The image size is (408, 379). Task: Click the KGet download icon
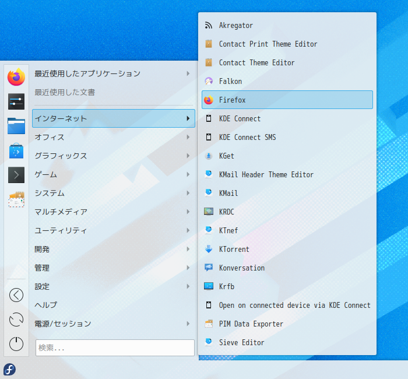209,156
